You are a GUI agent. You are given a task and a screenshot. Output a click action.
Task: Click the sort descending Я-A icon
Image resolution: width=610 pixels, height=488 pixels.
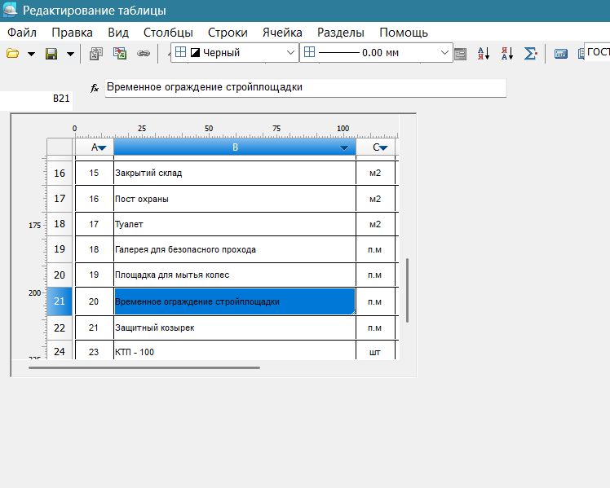pos(506,54)
